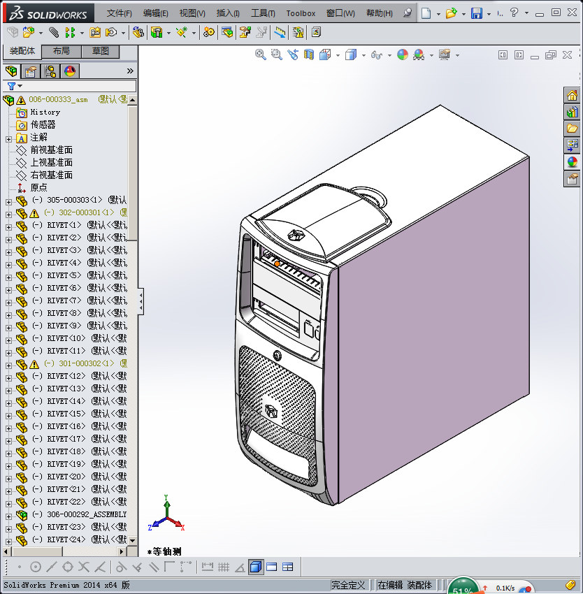
Task: Expand the 305-000303<1> component
Action: pos(8,202)
